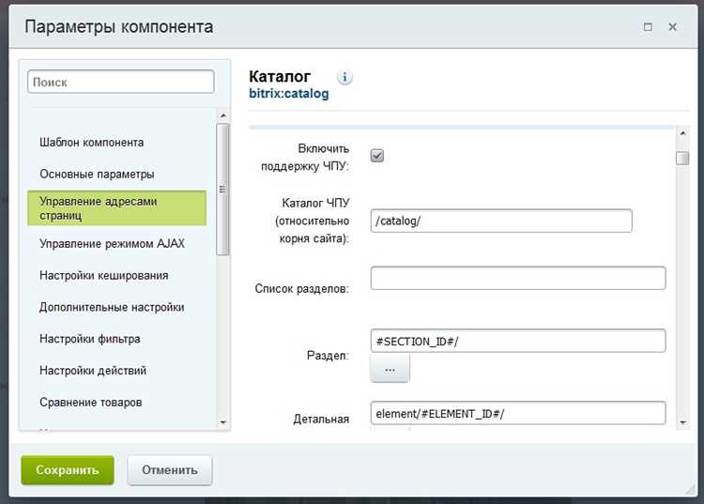Image resolution: width=704 pixels, height=504 pixels.
Task: Click the Сохранить button
Action: 68,470
